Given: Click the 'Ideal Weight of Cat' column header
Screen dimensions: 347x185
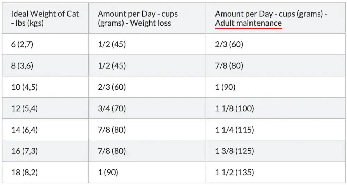Looking at the screenshot, I should coord(45,18).
